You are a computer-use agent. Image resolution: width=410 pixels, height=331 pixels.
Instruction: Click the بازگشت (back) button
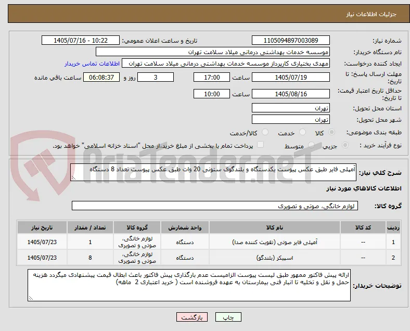[x=192, y=317]
